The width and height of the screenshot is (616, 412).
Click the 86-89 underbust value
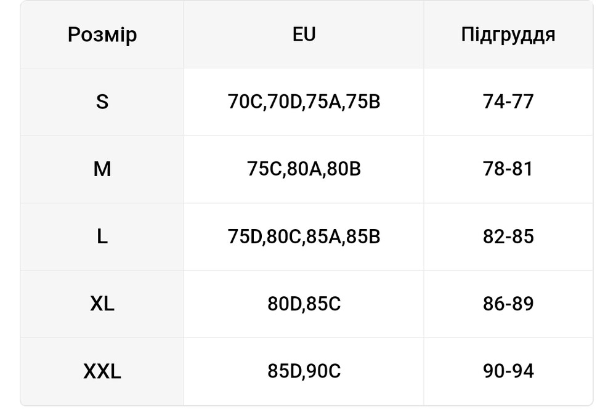[x=508, y=304]
